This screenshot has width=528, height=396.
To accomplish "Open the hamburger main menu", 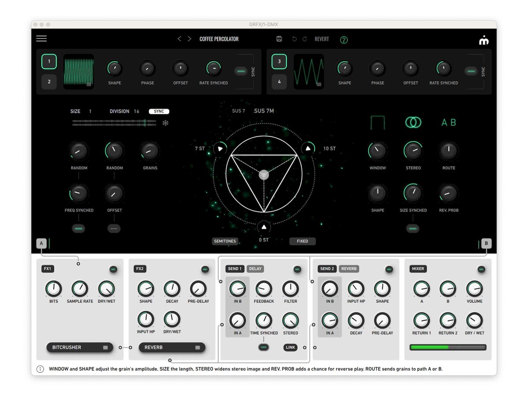I will pyautogui.click(x=41, y=39).
